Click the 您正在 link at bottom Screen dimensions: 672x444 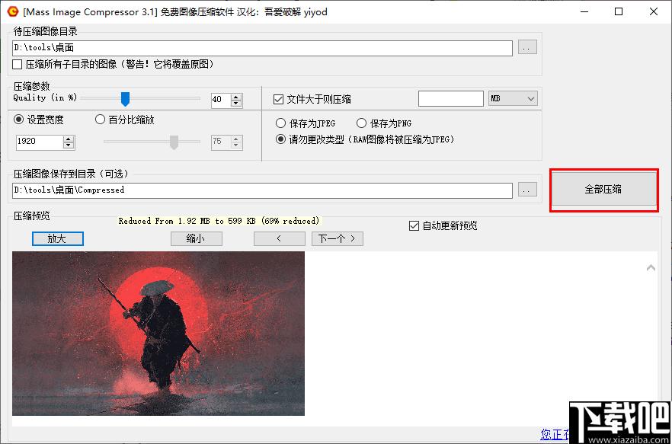click(x=555, y=433)
